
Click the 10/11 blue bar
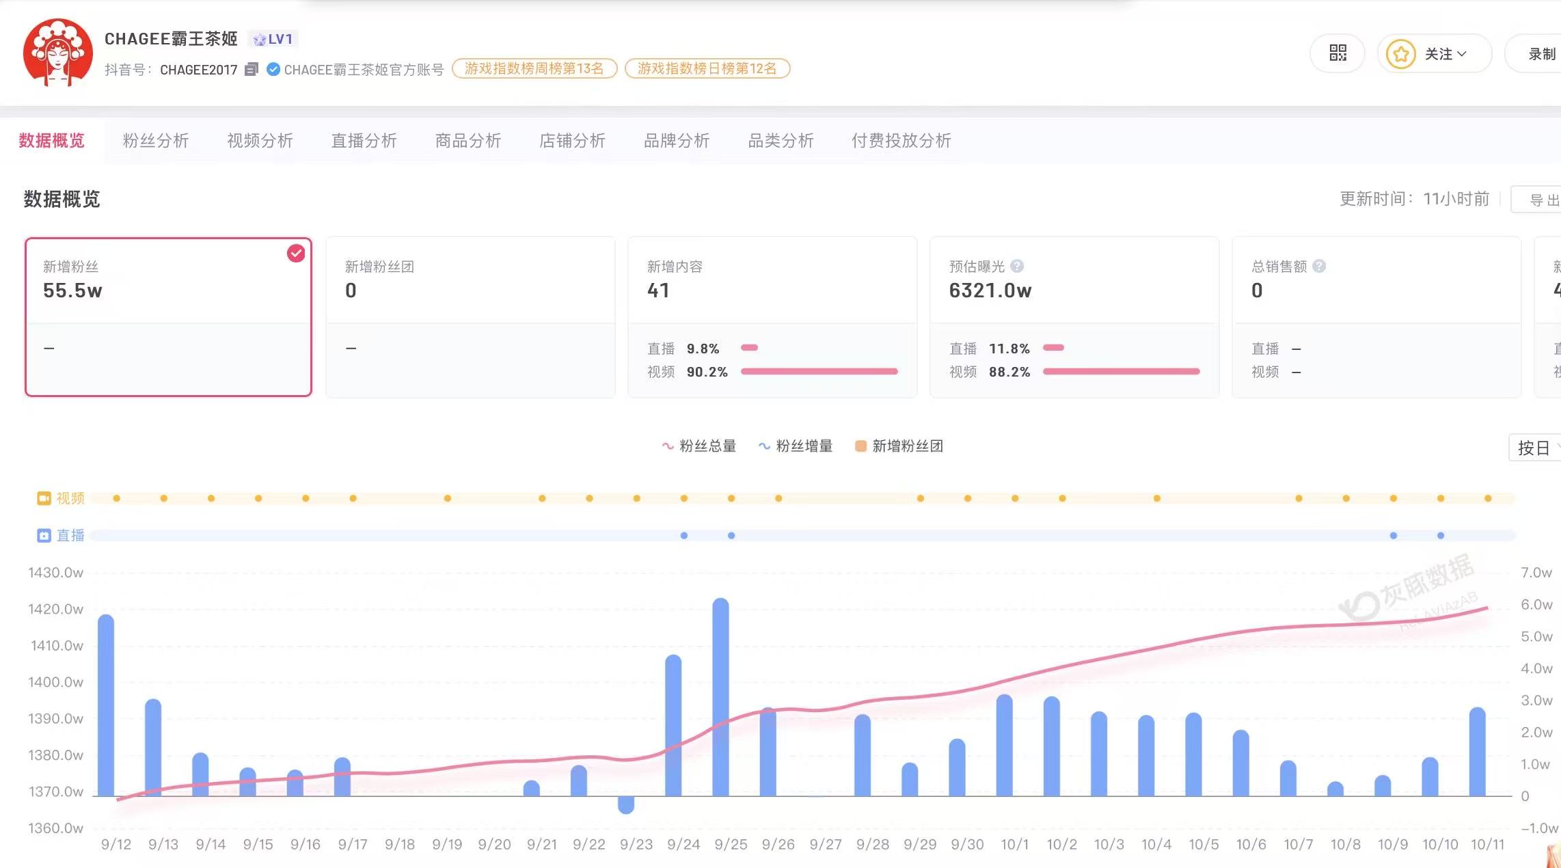(1478, 752)
